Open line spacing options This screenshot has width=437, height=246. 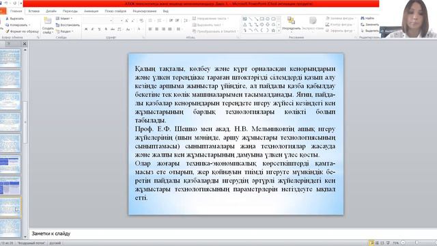pyautogui.click(x=186, y=20)
